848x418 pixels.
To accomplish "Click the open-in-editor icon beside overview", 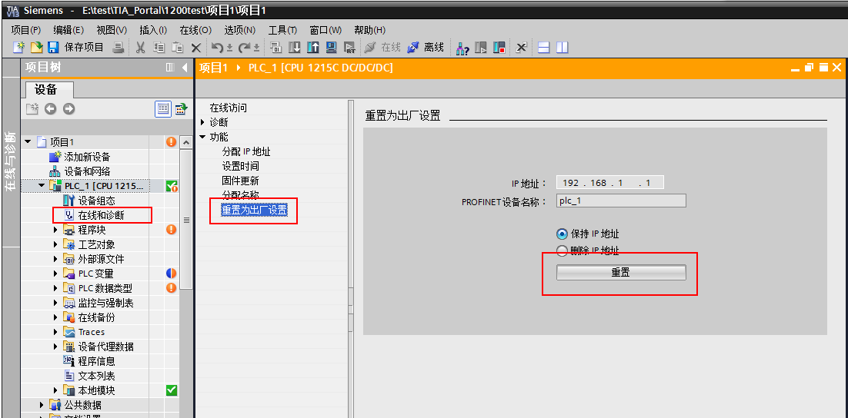I will tap(181, 108).
